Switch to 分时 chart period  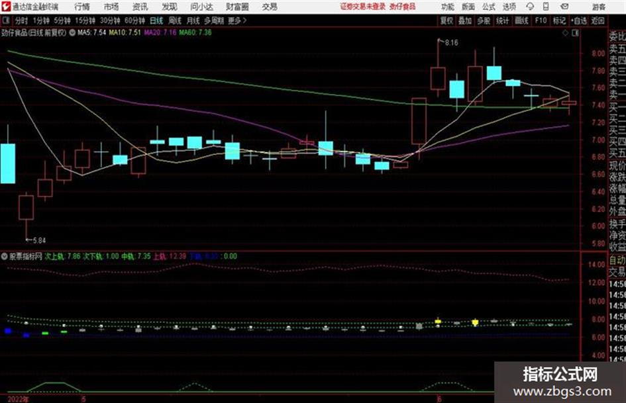pyautogui.click(x=21, y=21)
